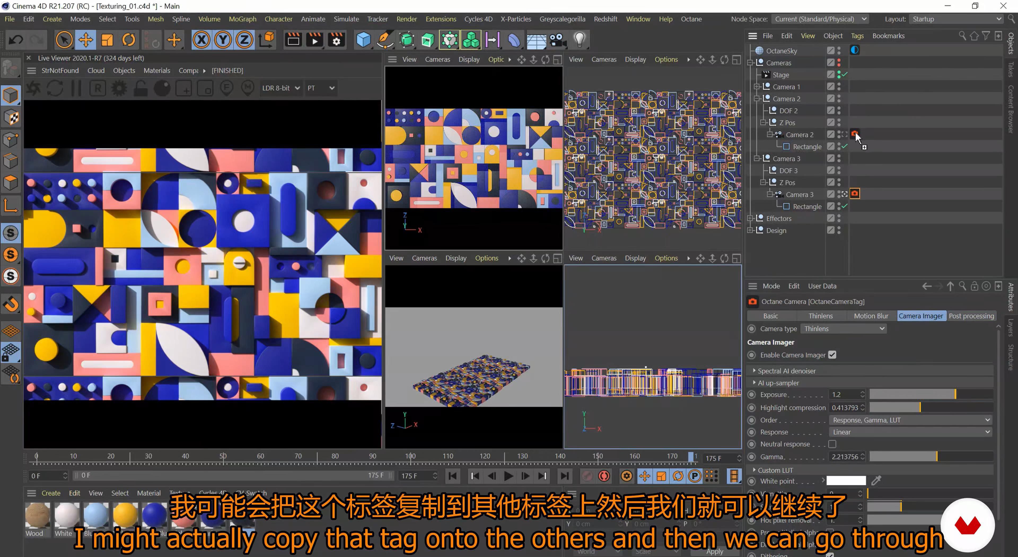The image size is (1018, 557).
Task: Select the Octane camera tag on Camera 3
Action: coord(854,194)
